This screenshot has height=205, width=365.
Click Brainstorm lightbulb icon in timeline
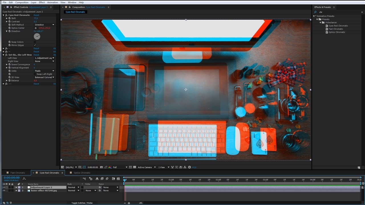[x=113, y=179]
